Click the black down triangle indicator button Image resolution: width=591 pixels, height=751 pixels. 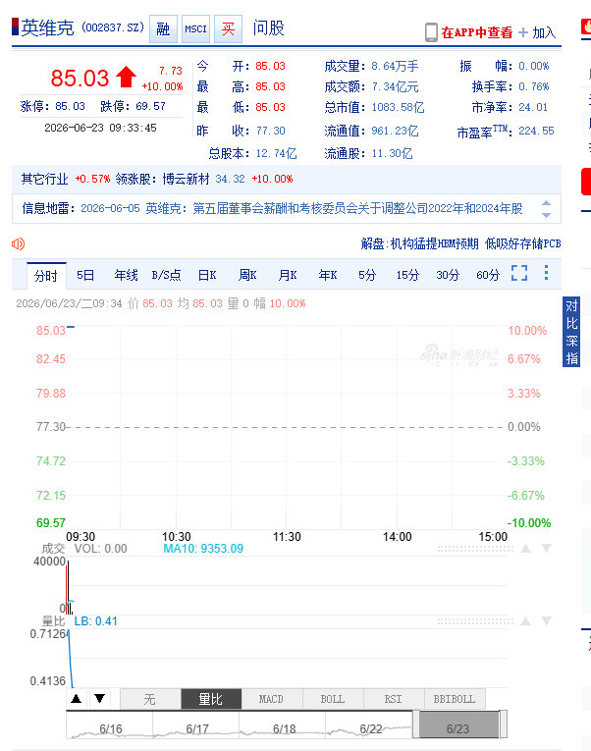pos(99,698)
